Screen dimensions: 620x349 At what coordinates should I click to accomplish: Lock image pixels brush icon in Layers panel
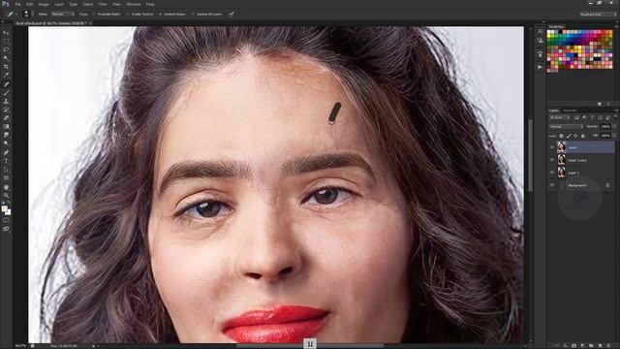click(x=569, y=136)
